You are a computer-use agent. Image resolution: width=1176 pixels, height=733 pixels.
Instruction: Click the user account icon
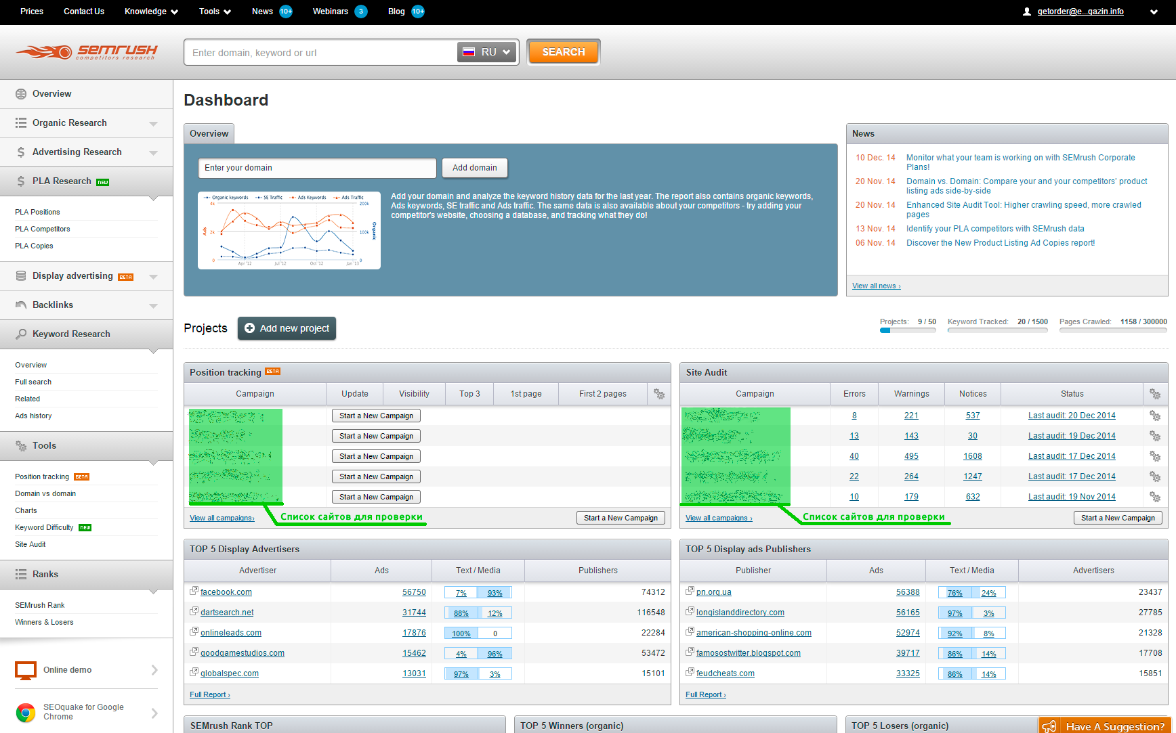click(1027, 12)
